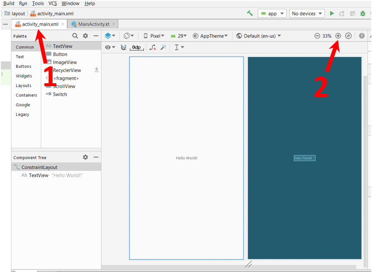Open the Guidelines dropdown
Viewport: 372px width, 272px height.
[x=179, y=47]
